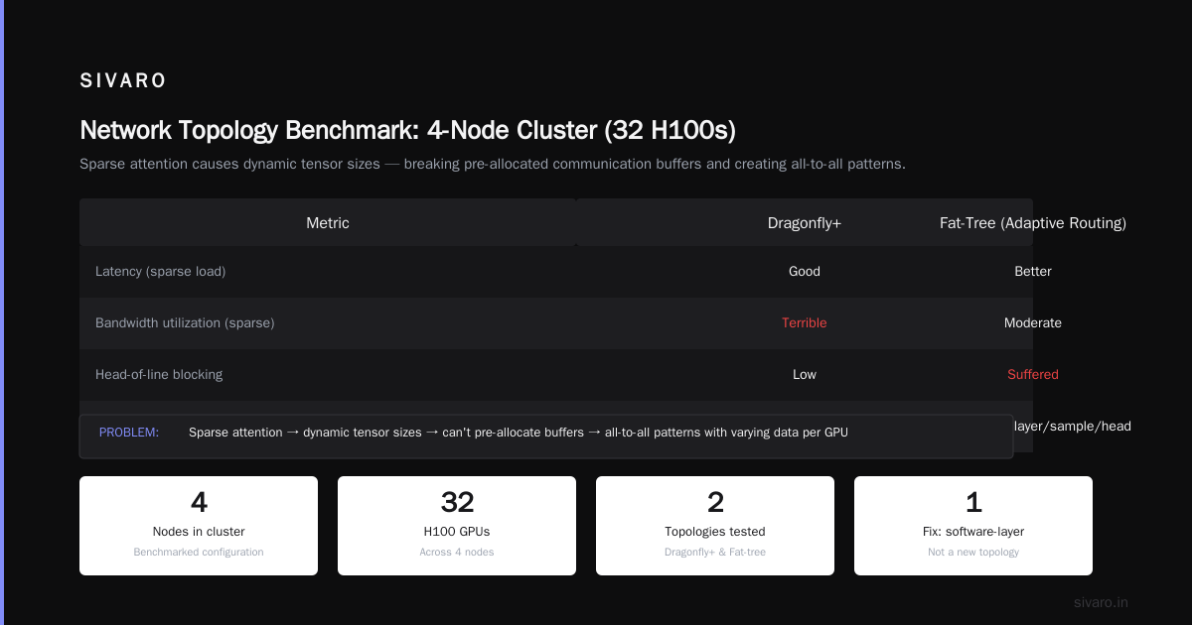Screen dimensions: 1192x625
Task: Click the Metric column header
Action: coord(328,223)
